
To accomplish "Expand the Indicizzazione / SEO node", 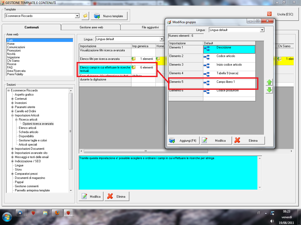I will [13, 161].
